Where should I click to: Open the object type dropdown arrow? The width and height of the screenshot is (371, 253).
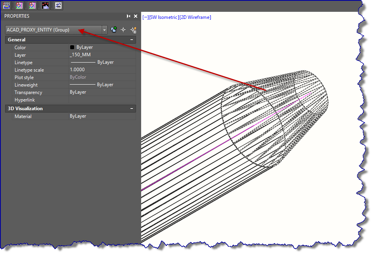[104, 30]
